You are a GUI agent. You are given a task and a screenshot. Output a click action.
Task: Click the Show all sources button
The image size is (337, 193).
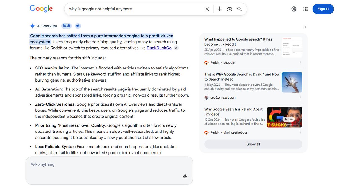tap(253, 144)
